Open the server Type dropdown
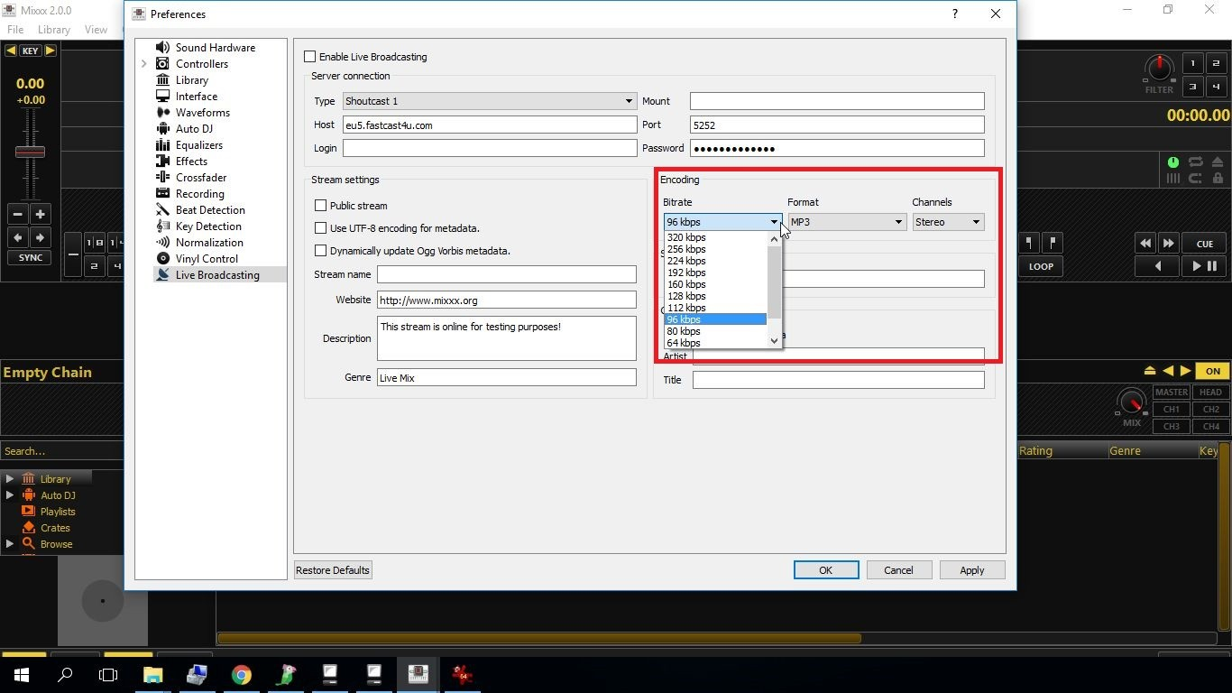This screenshot has width=1232, height=693. [490, 101]
